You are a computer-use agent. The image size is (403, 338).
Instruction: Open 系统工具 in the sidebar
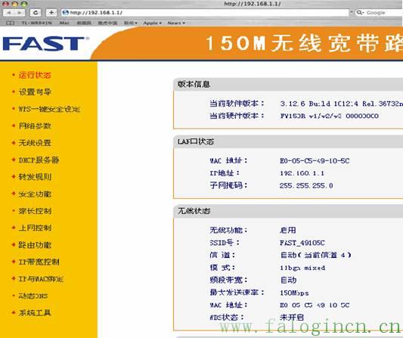click(35, 312)
